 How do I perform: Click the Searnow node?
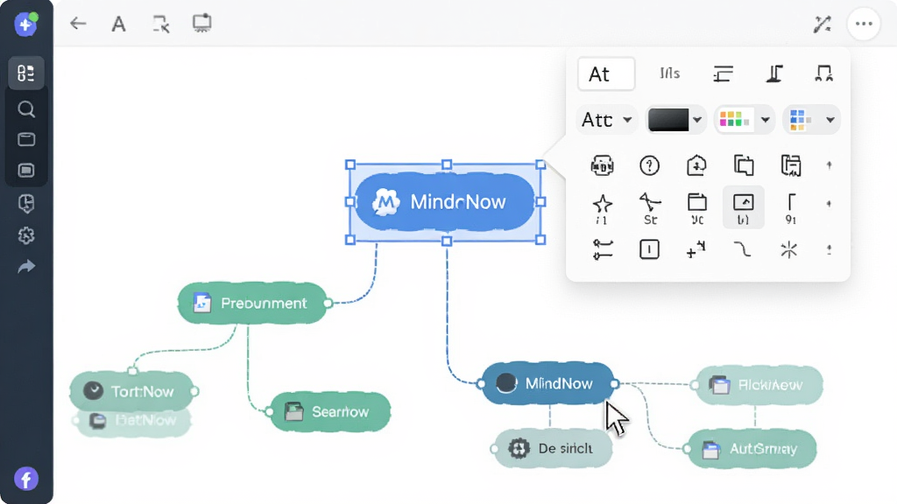point(330,411)
